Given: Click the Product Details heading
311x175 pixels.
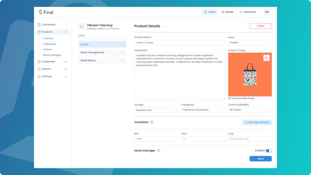Looking at the screenshot, I should 147,26.
